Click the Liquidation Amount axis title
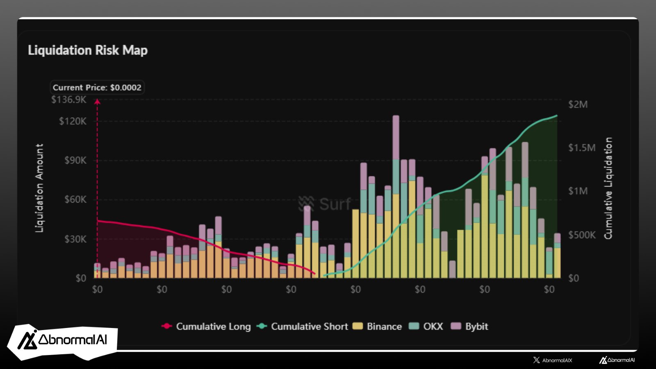Image resolution: width=656 pixels, height=369 pixels. pos(39,189)
